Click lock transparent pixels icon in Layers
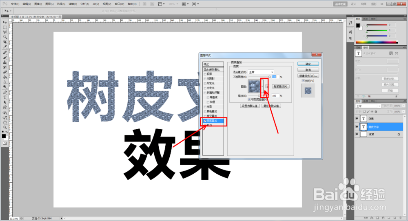Image resolution: width=408 pixels, height=221 pixels. click(x=364, y=112)
